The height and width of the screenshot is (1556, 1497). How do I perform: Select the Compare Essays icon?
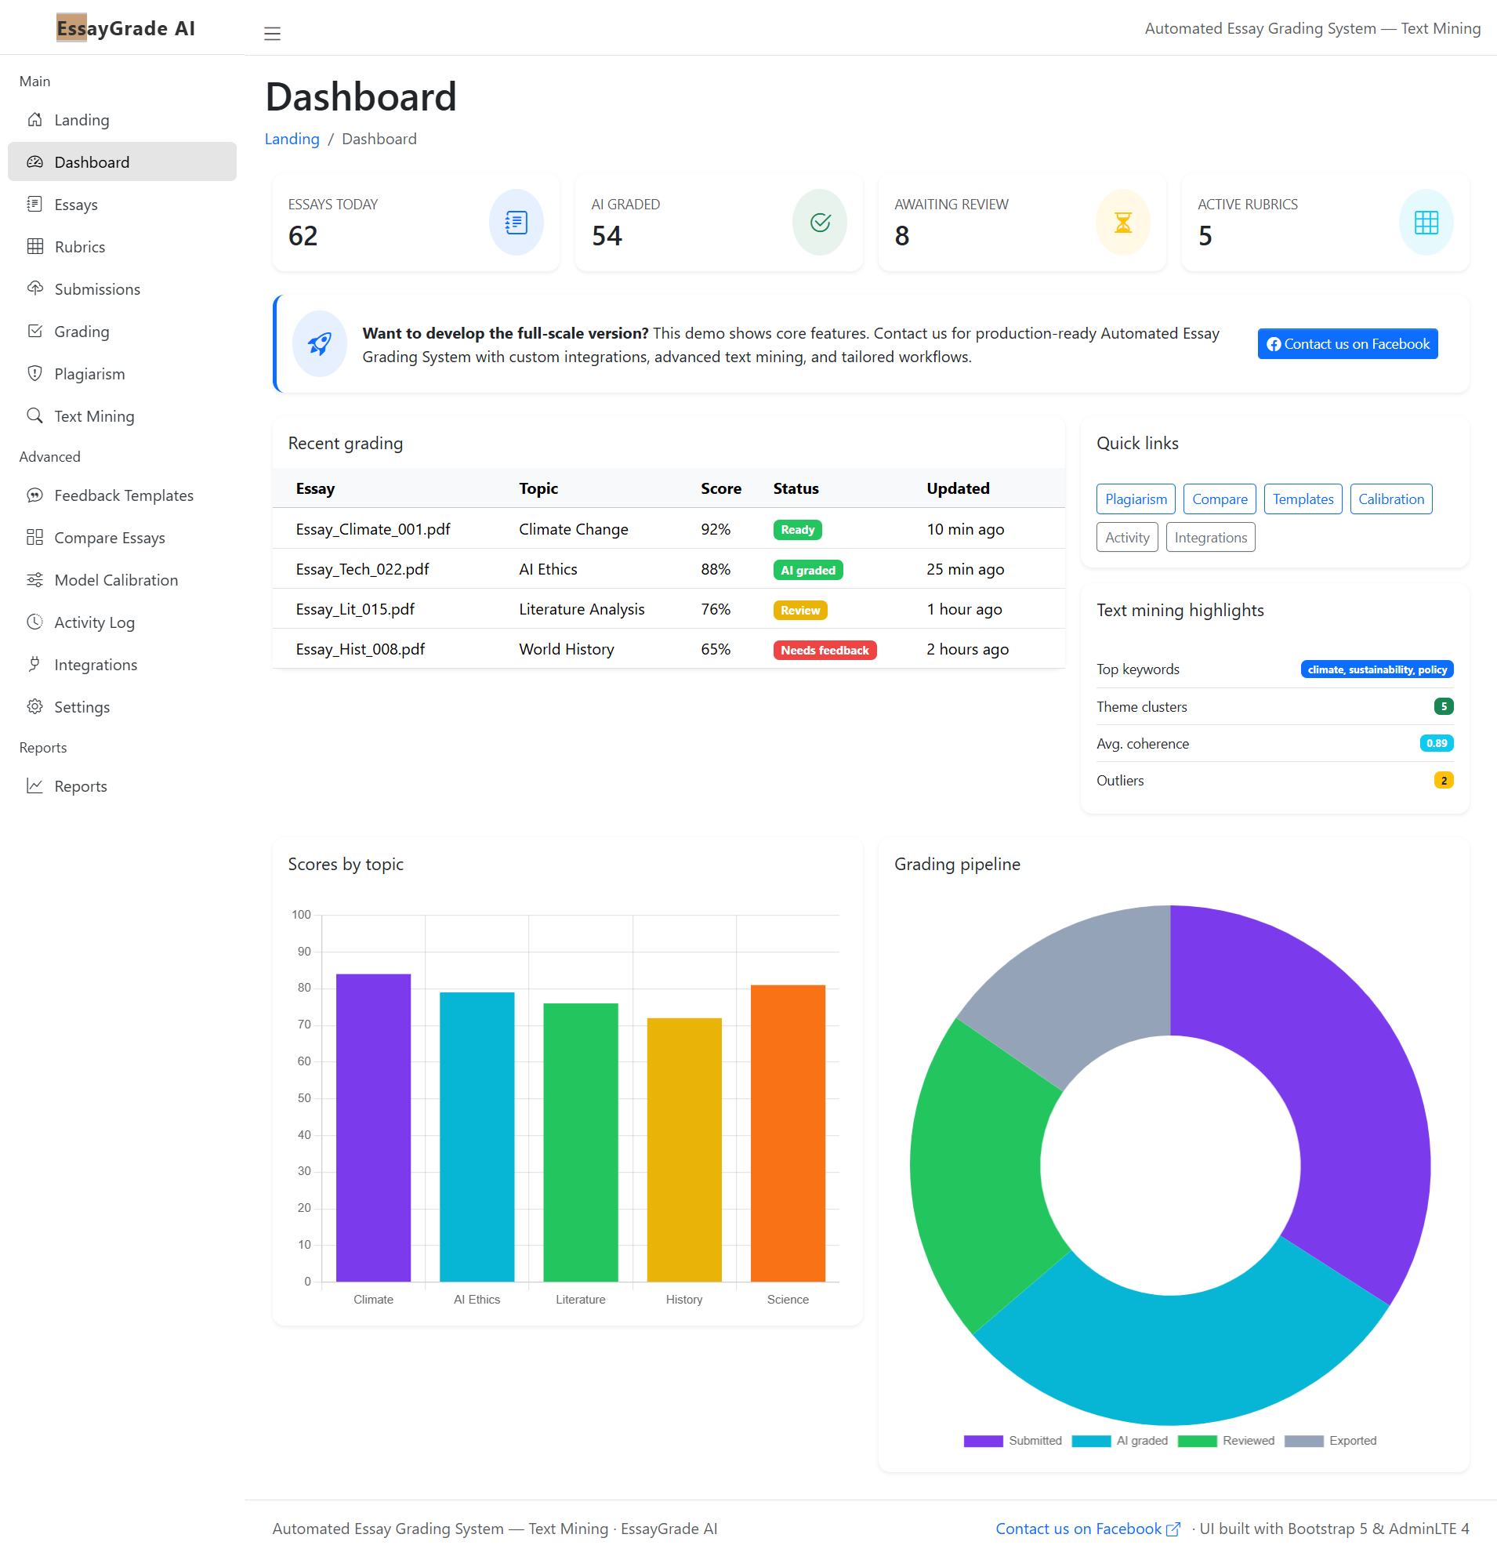point(36,538)
